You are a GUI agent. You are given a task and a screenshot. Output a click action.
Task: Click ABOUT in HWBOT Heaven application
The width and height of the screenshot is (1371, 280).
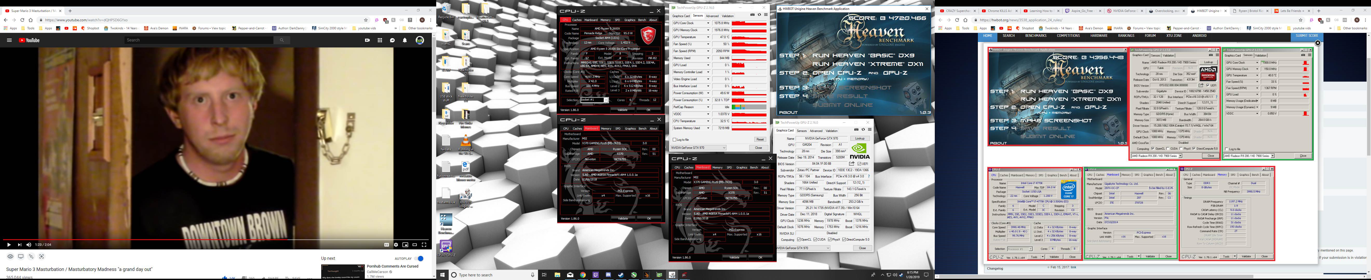point(788,112)
